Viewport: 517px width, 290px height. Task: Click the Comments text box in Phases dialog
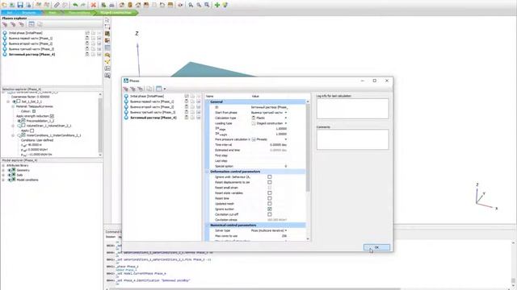pyautogui.click(x=352, y=139)
